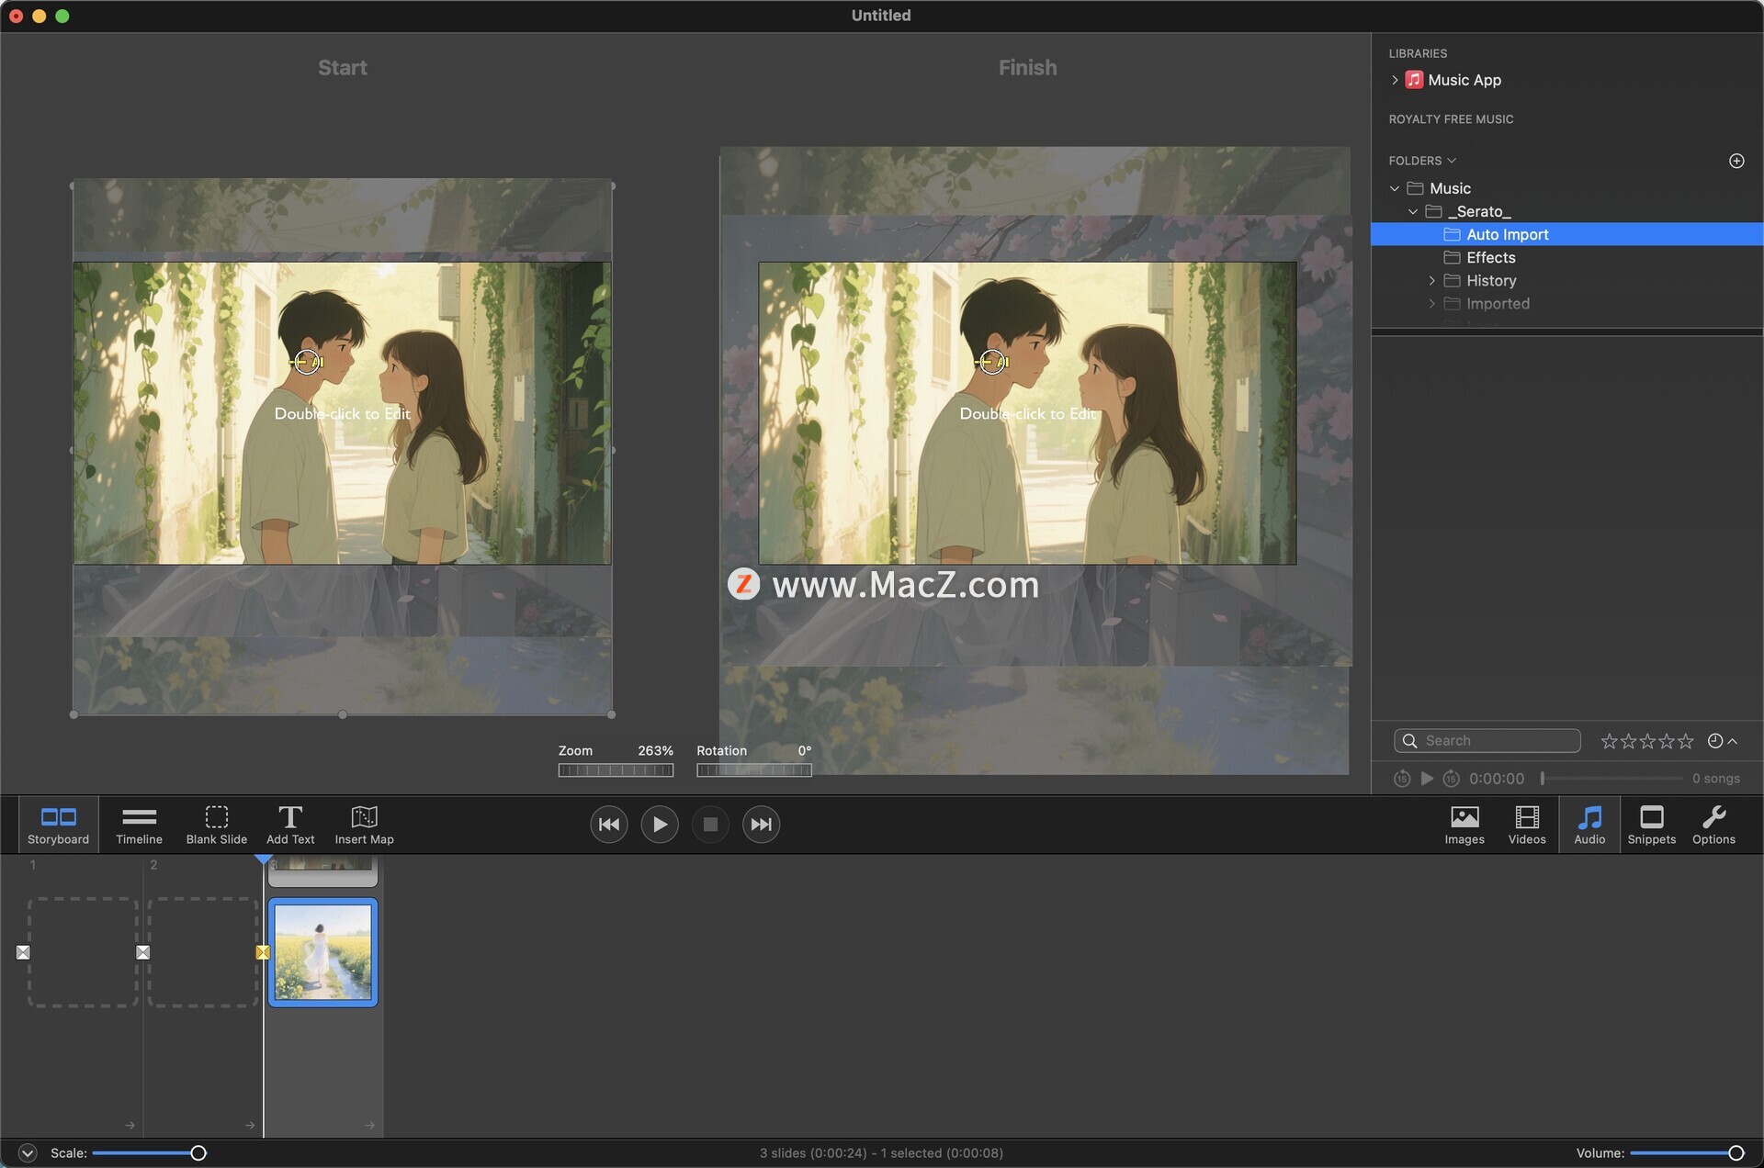This screenshot has width=1764, height=1168.
Task: Select blank slide 1 placeholder
Action: [83, 952]
